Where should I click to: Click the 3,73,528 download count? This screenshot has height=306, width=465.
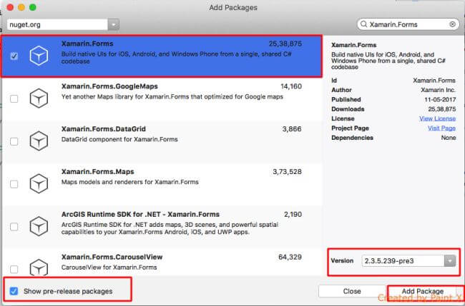pyautogui.click(x=287, y=172)
